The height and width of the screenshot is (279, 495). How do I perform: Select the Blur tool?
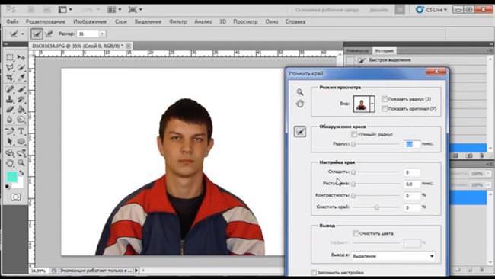point(10,120)
